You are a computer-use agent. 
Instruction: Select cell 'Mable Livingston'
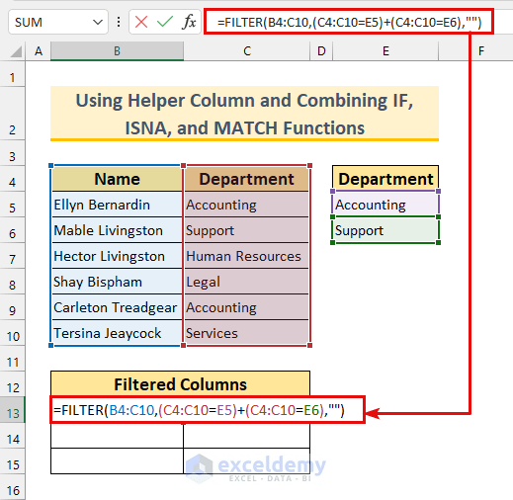click(117, 230)
